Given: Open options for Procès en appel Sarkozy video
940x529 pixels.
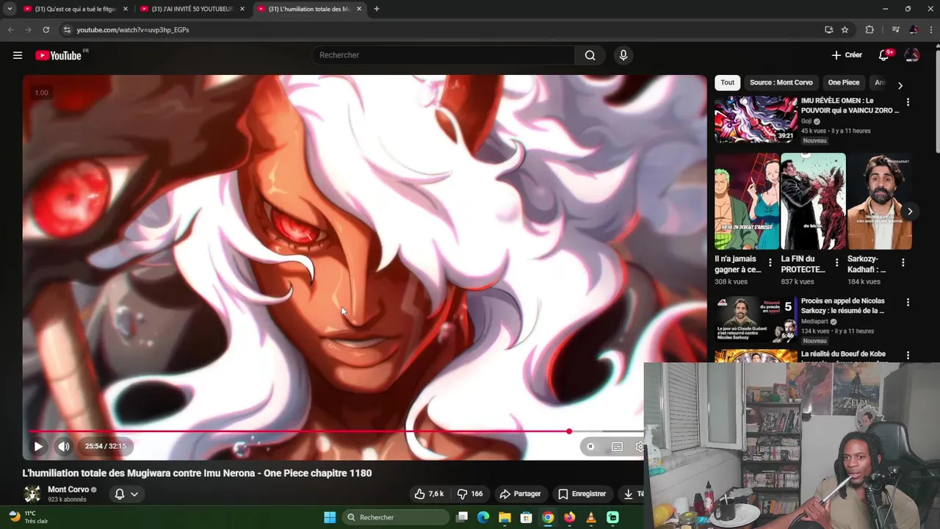Looking at the screenshot, I should 908,303.
